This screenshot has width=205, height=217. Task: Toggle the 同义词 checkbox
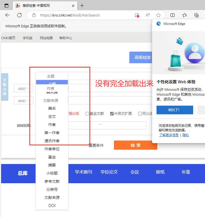click(x=140, y=114)
